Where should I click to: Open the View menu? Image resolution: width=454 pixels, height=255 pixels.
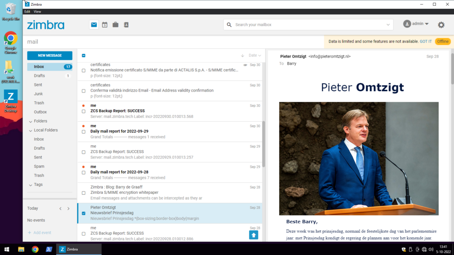[x=37, y=11]
